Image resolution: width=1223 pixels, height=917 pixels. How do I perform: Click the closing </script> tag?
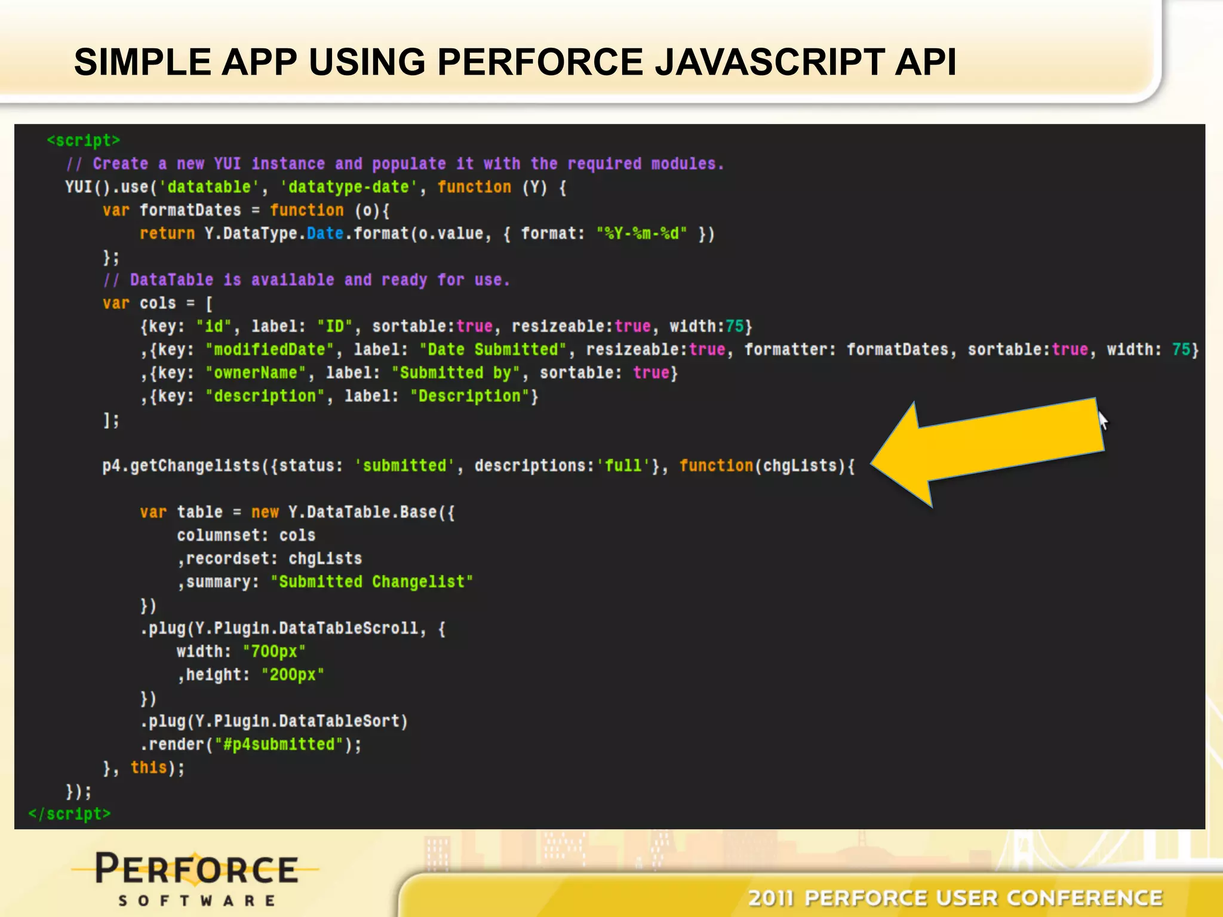pyautogui.click(x=69, y=814)
